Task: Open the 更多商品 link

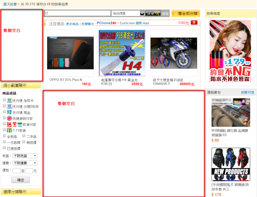Action: (x=72, y=24)
